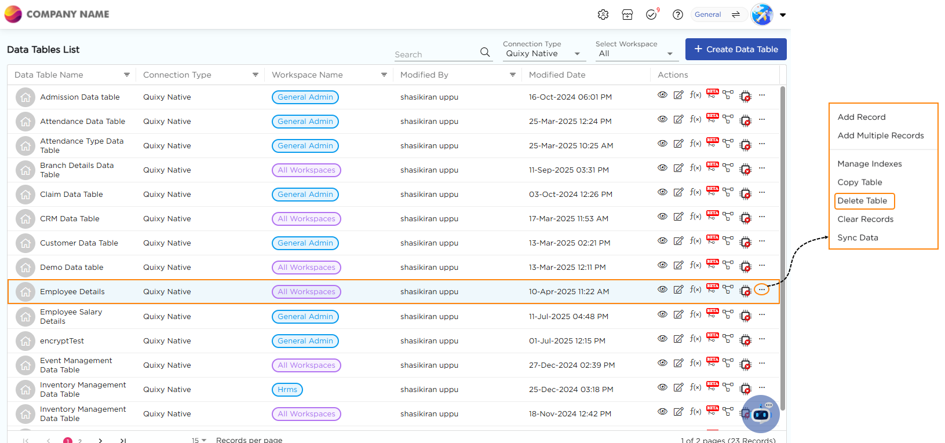This screenshot has width=945, height=443.
Task: Click the search magnifier icon
Action: [485, 52]
